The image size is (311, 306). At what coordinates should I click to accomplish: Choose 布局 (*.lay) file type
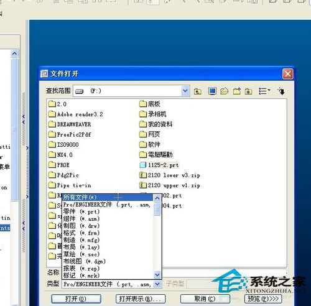click(108, 247)
